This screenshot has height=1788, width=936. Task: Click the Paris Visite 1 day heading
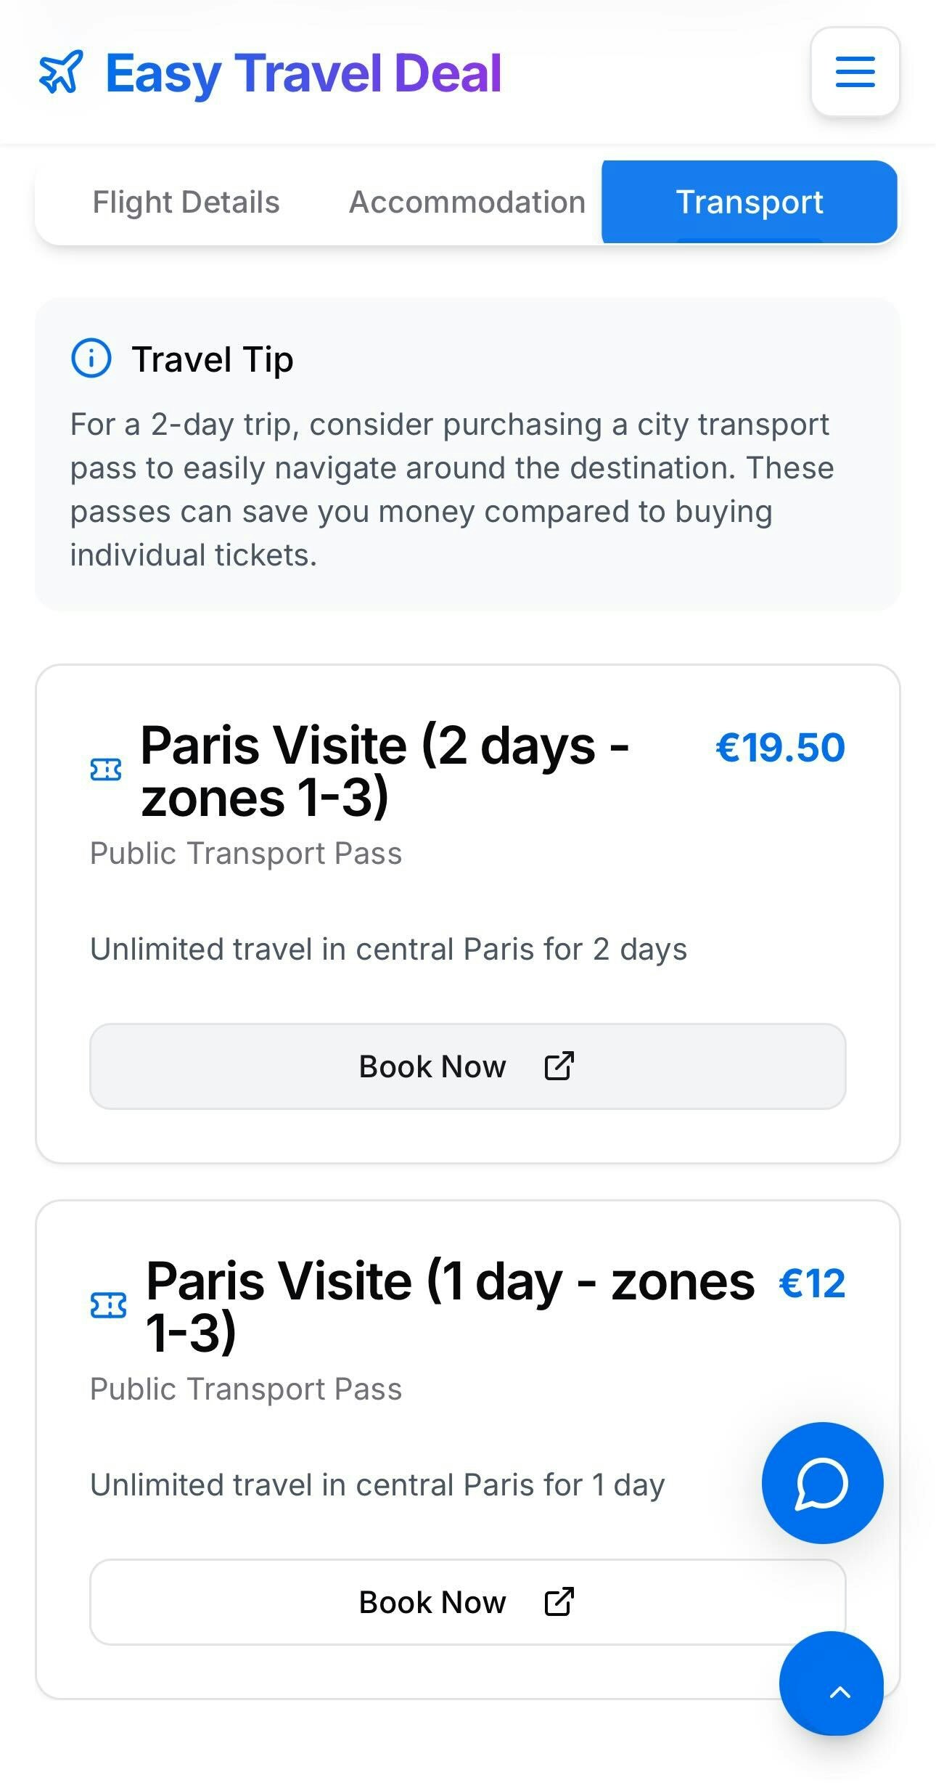coord(450,1306)
